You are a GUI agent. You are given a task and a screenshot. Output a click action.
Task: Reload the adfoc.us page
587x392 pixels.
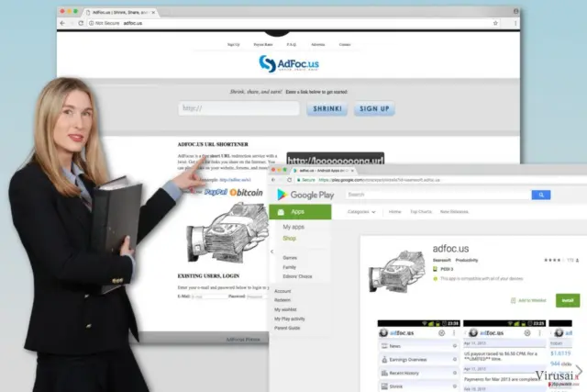coord(81,23)
